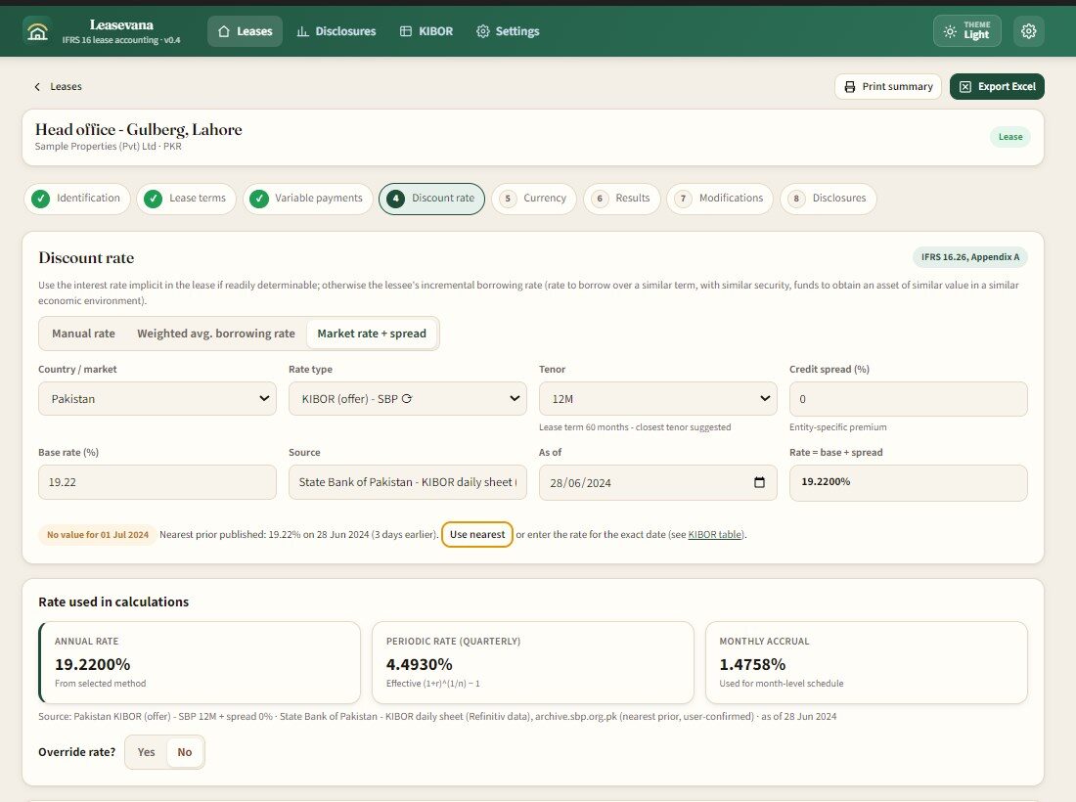
Task: Click the Annual rate card
Action: (x=200, y=663)
